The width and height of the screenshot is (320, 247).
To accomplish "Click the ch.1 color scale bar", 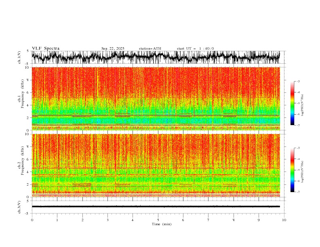I will point(292,103).
